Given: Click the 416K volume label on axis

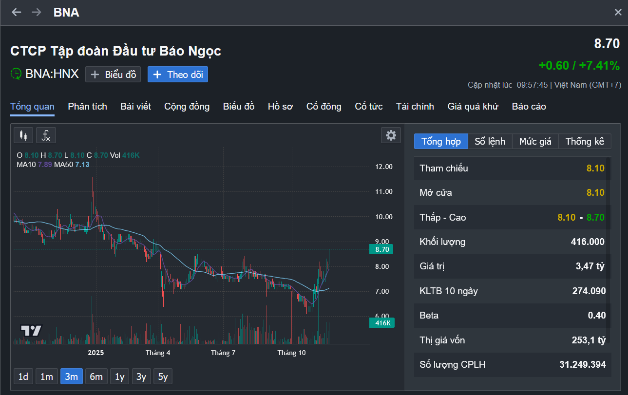Looking at the screenshot, I should click(381, 323).
